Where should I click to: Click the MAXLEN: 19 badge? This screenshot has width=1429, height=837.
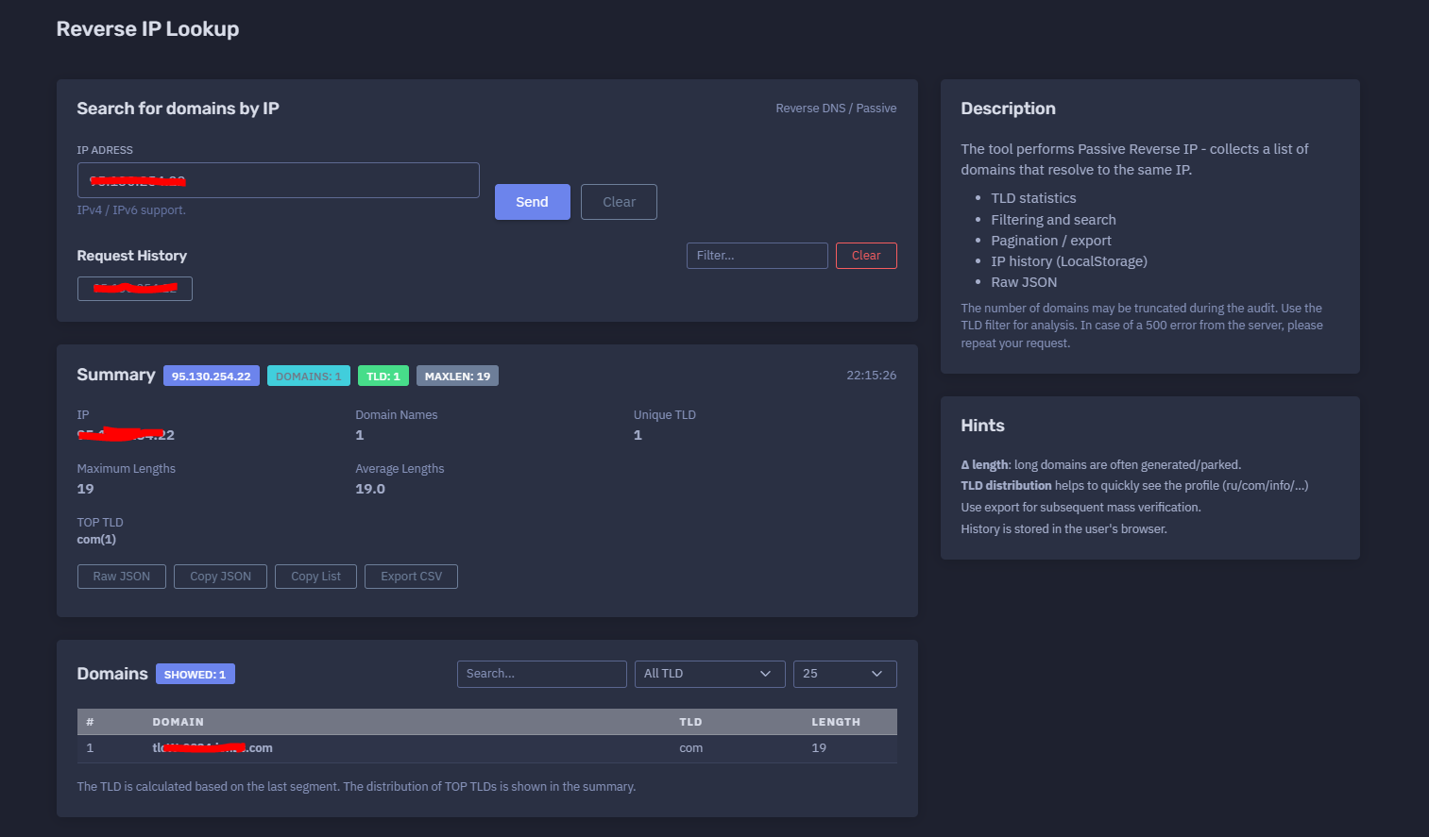click(x=457, y=377)
